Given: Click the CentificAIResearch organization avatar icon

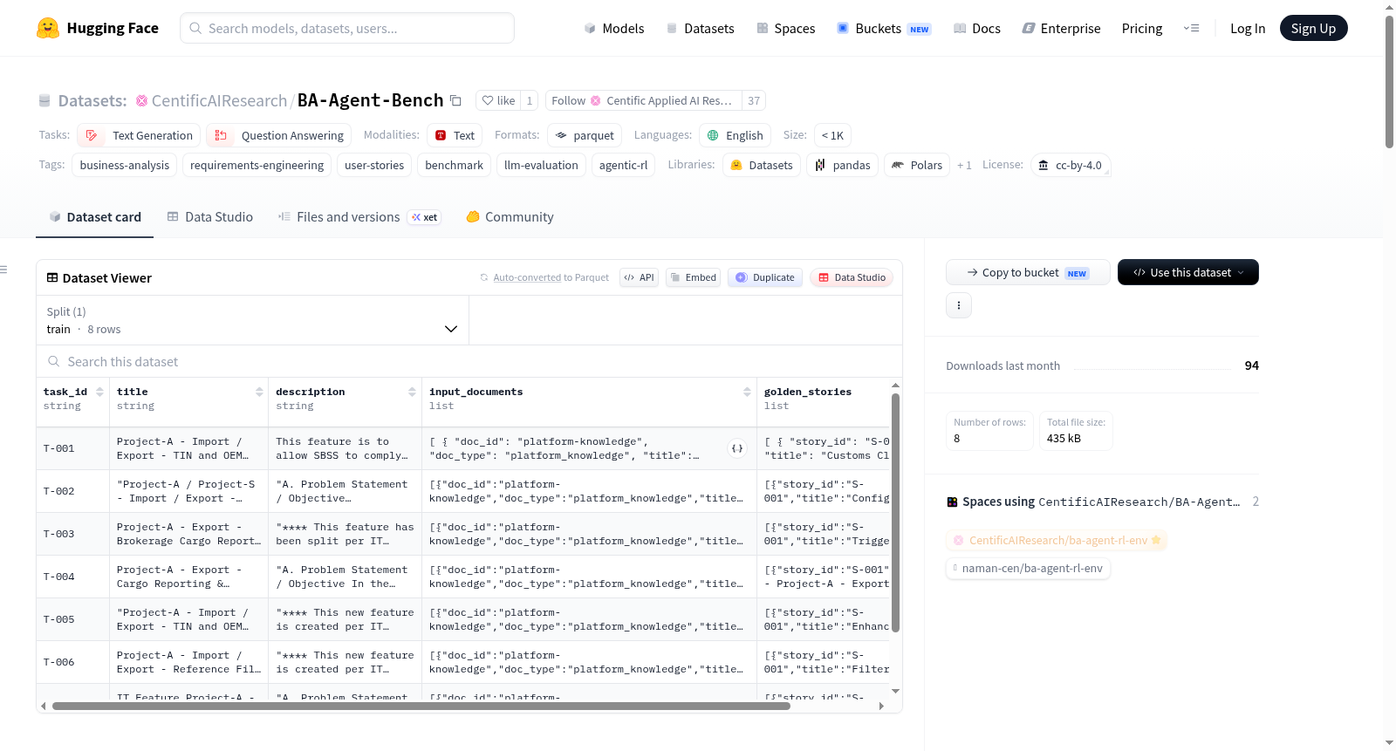Looking at the screenshot, I should (x=142, y=101).
